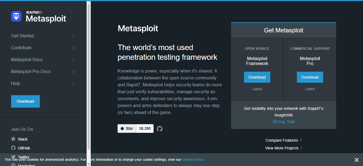Screen dimensions: 363x166
Task: Click the Metasploit shield logo icon
Action: point(16,16)
